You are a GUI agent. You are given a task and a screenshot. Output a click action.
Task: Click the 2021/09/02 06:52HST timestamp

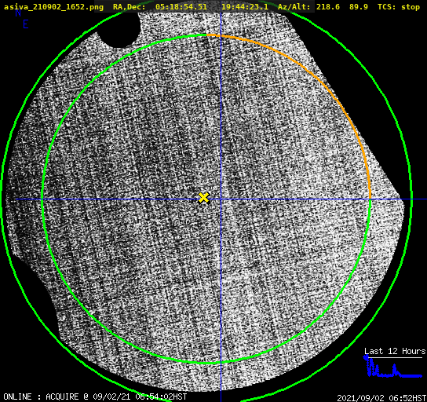click(381, 398)
